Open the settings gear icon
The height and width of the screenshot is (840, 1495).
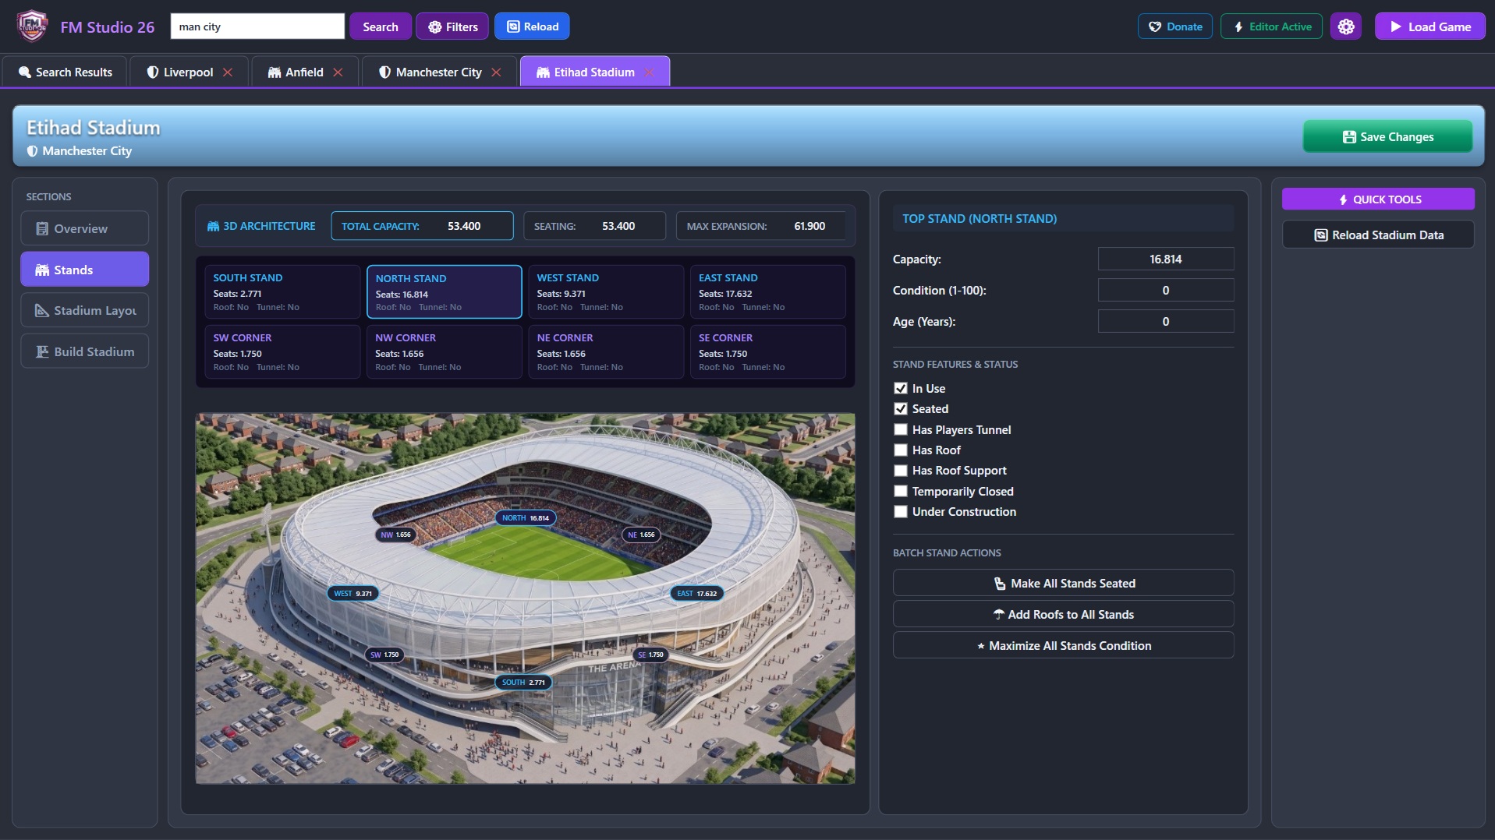[x=1346, y=26]
